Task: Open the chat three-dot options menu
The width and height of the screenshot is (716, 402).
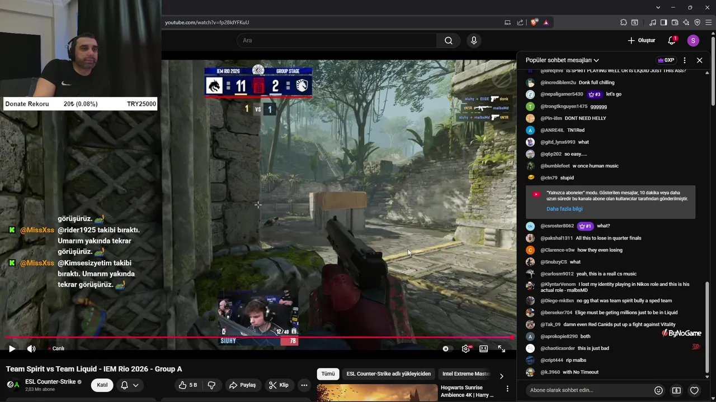Action: point(685,60)
